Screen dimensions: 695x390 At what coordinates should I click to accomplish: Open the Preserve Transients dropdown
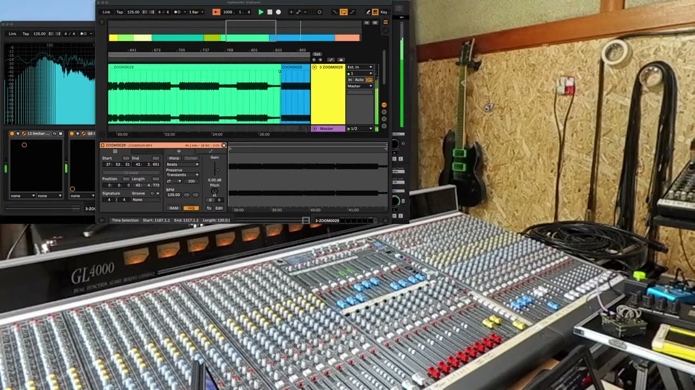182,175
